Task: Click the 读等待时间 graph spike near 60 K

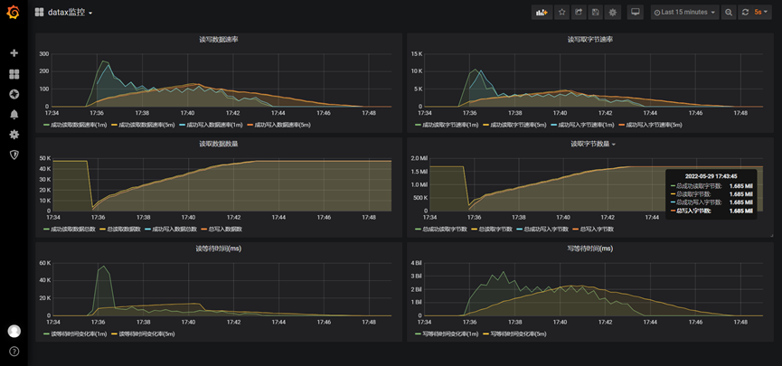Action: (x=103, y=267)
